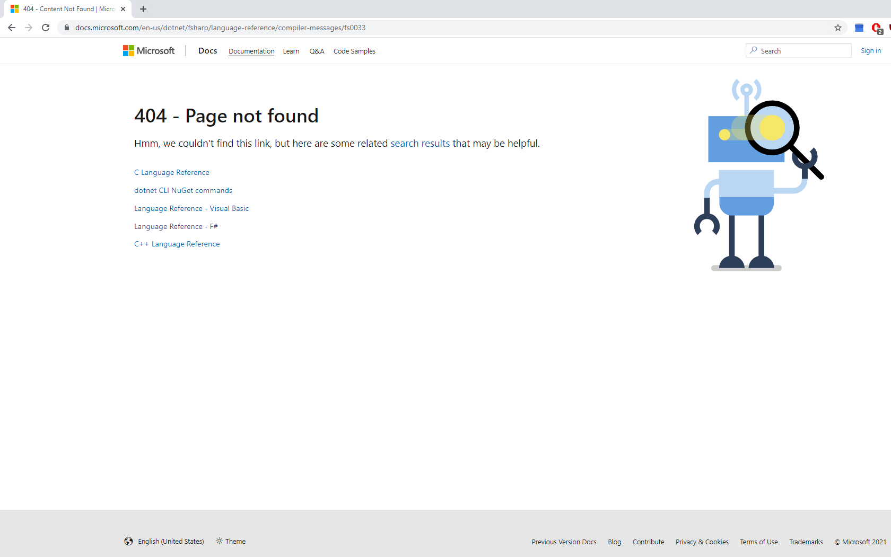Click the magnifier icon in the Search box
Screen dimensions: 891x557
(x=754, y=50)
